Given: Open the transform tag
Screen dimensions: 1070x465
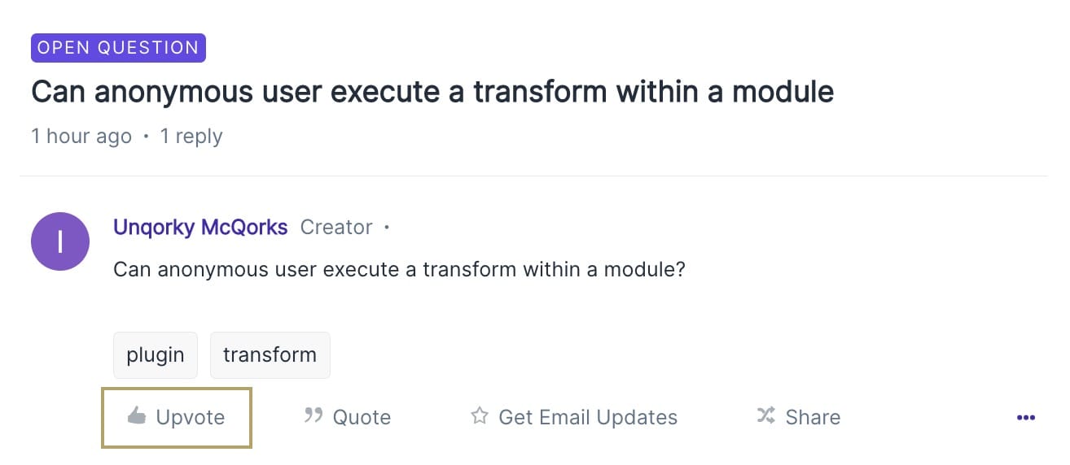Looking at the screenshot, I should tap(270, 355).
